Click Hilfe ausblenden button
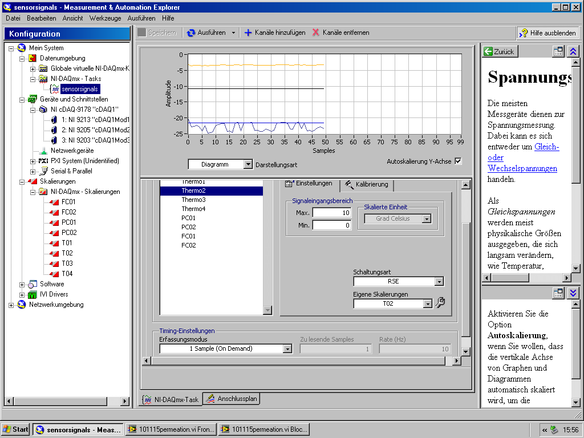 [547, 33]
